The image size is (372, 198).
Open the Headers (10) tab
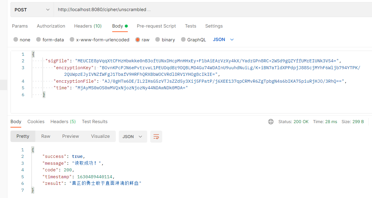[88, 26]
